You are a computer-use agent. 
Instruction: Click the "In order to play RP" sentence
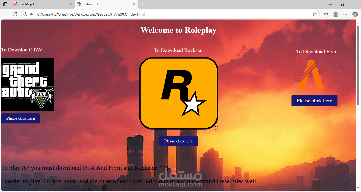click(129, 181)
